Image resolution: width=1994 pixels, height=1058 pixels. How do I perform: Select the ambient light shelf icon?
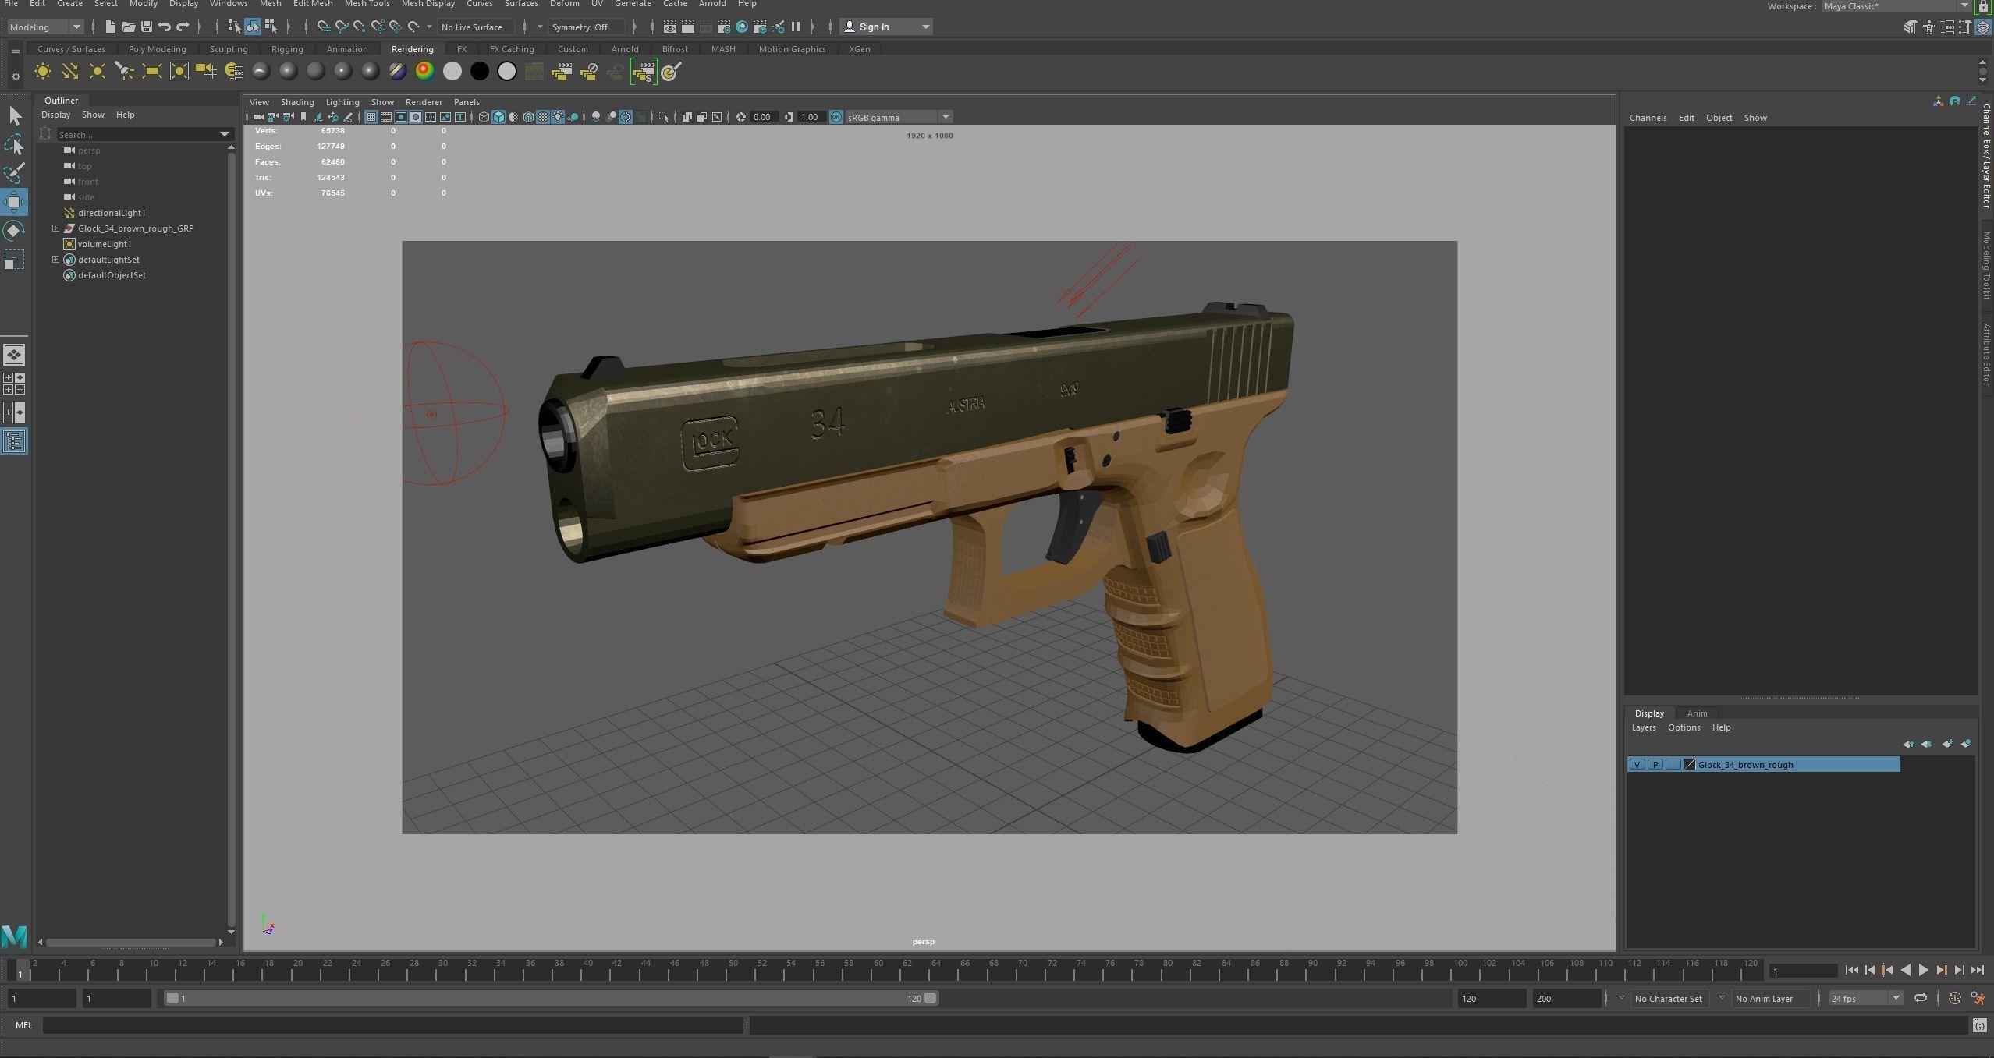42,72
